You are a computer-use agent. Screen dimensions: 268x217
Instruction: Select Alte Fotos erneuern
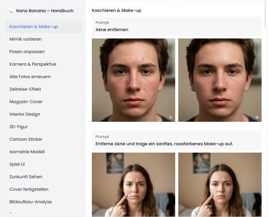coord(30,77)
